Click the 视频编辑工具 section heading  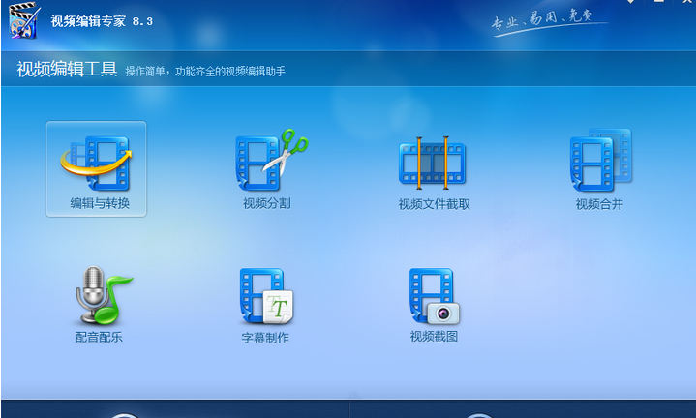point(67,70)
